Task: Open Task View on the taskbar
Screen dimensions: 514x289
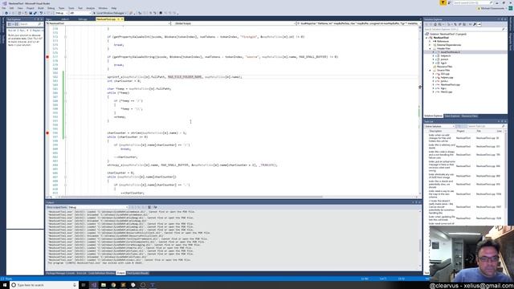Action: point(84,285)
